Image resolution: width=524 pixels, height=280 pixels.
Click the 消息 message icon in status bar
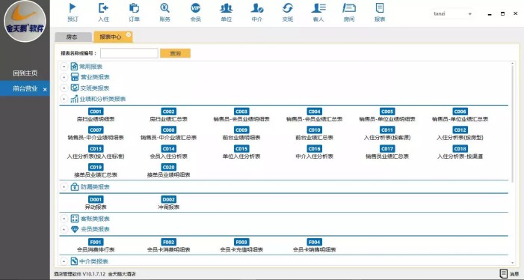pos(503,274)
